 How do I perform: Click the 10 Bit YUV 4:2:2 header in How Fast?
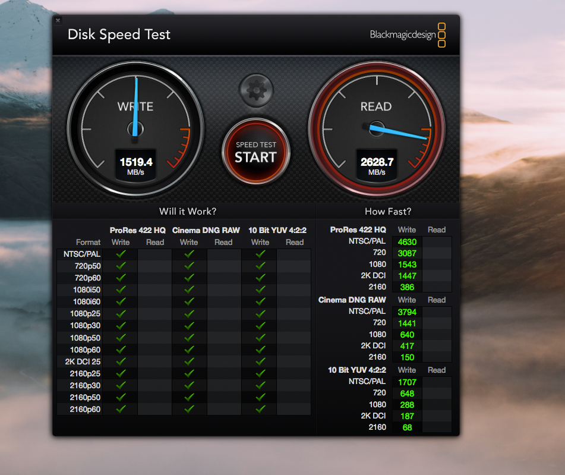coord(357,370)
